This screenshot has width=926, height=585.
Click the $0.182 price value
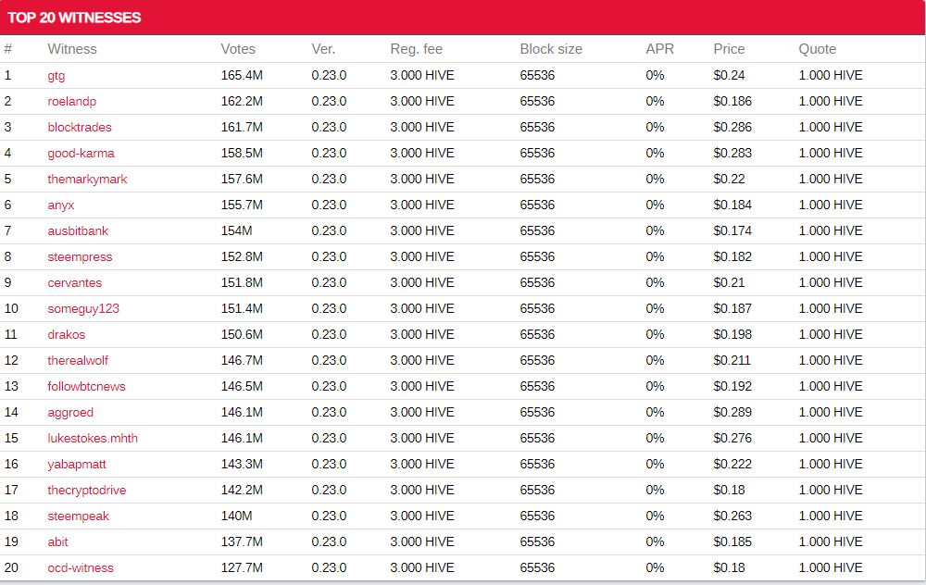tap(732, 257)
